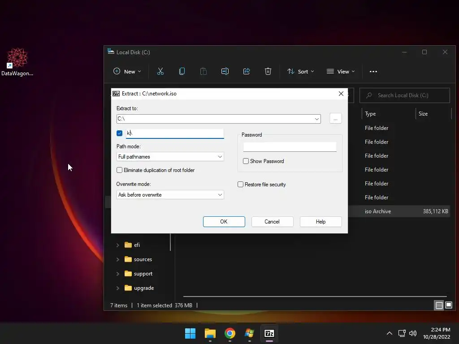Viewport: 459px width, 344px height.
Task: Launch Google Chrome from the taskbar
Action: [230, 333]
